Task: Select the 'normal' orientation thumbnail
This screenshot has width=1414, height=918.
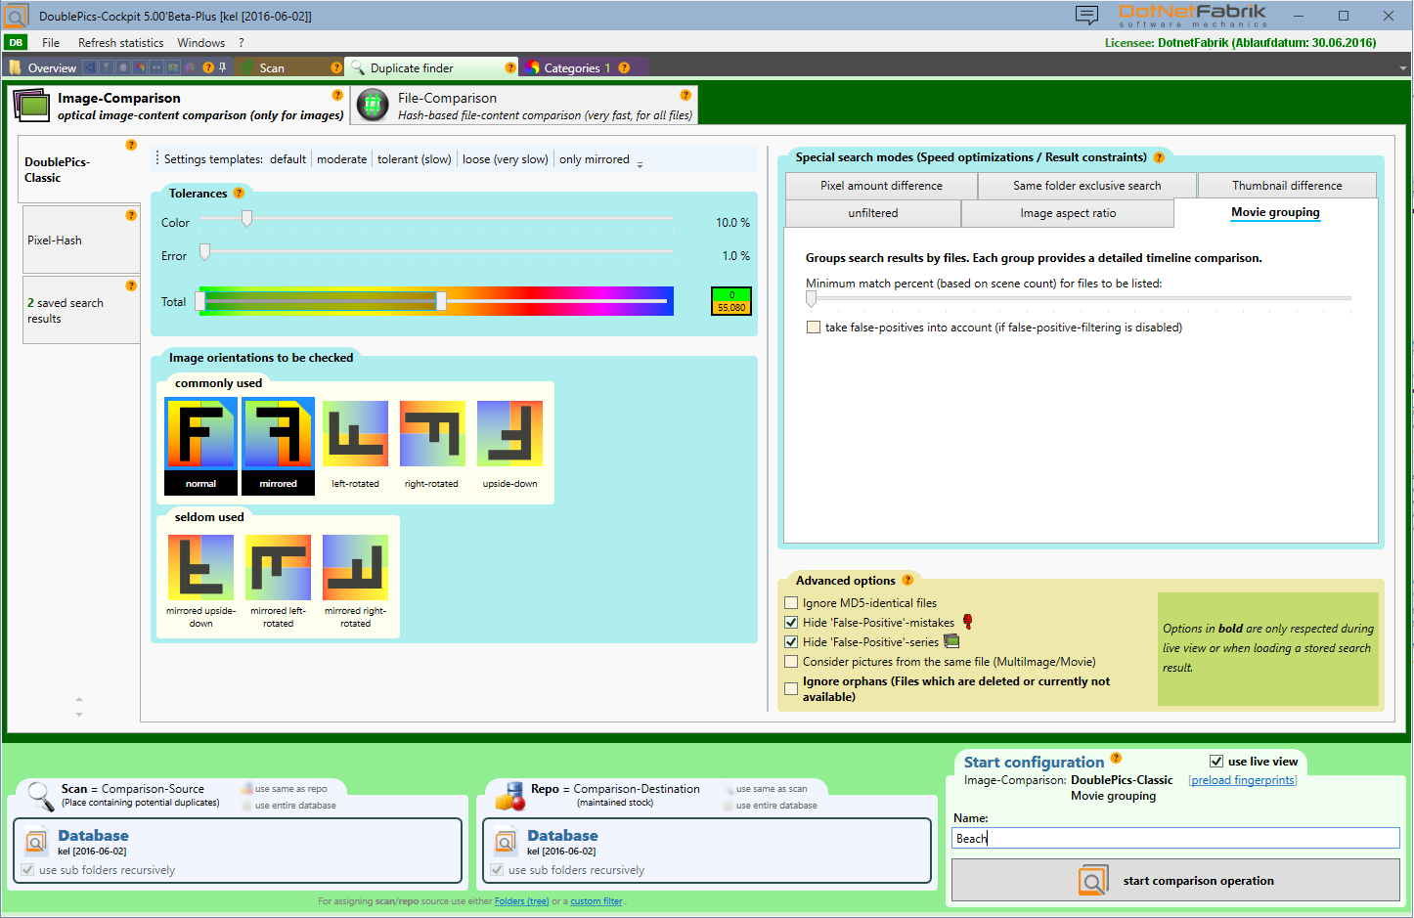Action: tap(200, 446)
